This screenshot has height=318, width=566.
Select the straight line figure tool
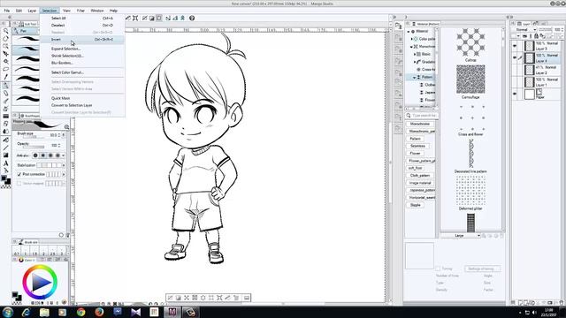[6, 148]
